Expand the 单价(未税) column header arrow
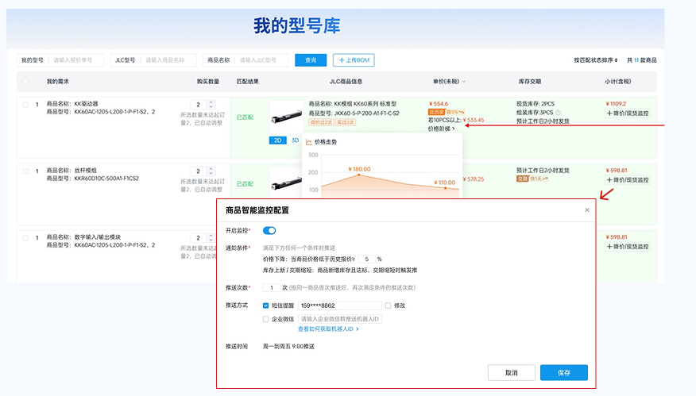The width and height of the screenshot is (696, 396). click(464, 82)
